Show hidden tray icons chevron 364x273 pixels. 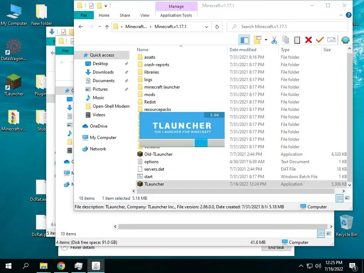pos(301,266)
